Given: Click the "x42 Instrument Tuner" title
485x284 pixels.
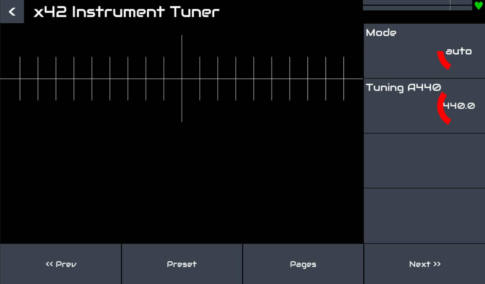Looking at the screenshot, I should (126, 12).
